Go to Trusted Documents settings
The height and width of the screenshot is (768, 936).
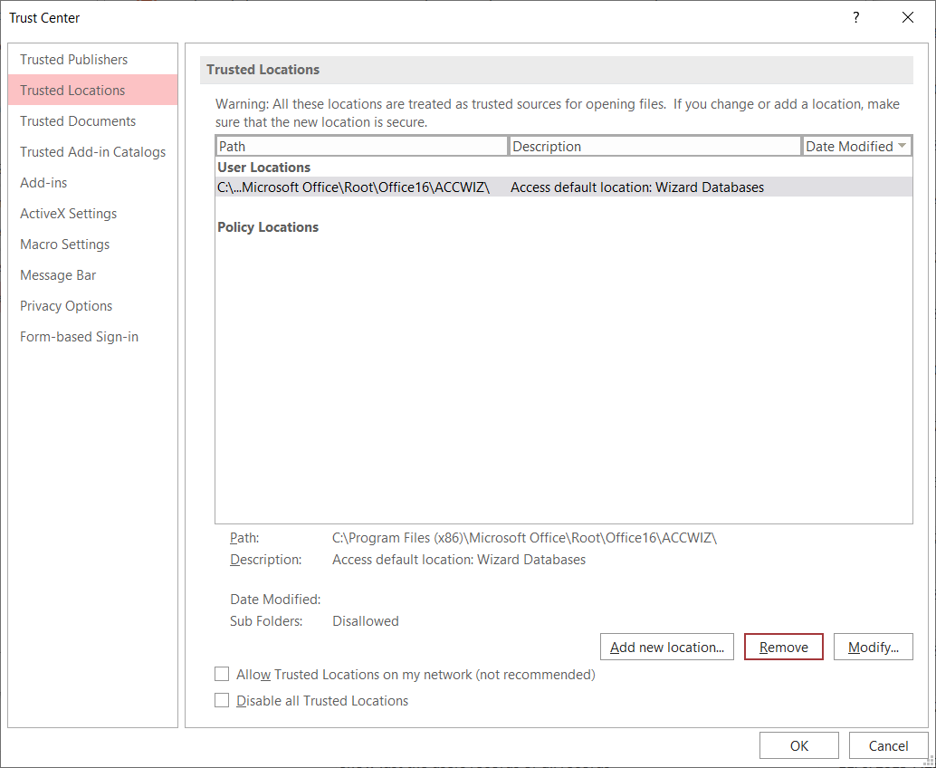tap(78, 121)
